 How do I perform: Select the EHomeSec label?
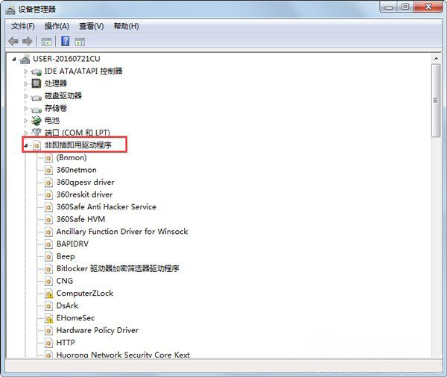75,318
